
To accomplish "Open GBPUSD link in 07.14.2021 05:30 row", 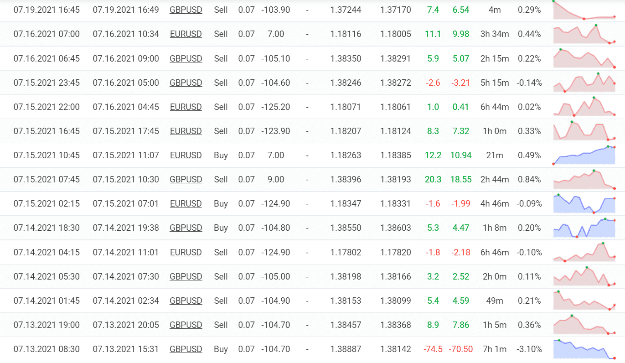I will pos(186,276).
